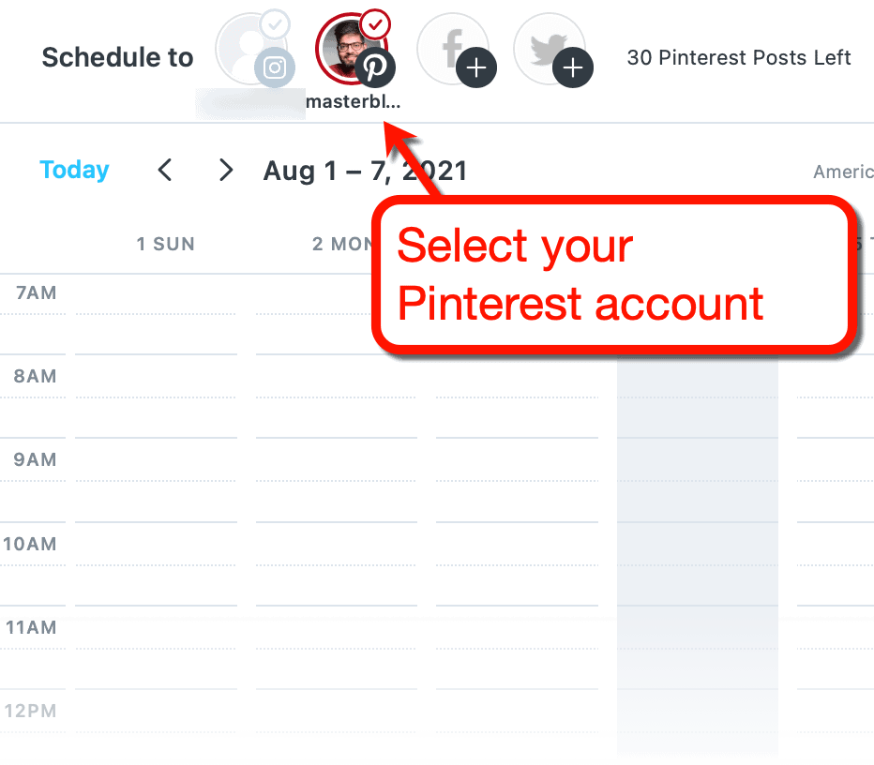The image size is (874, 765).
Task: Click the plus badge on the Twitter circle
Action: 573,67
